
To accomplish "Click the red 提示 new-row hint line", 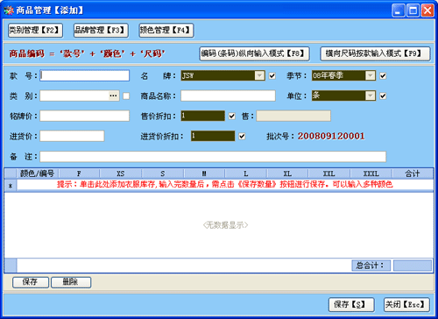I will coord(225,184).
